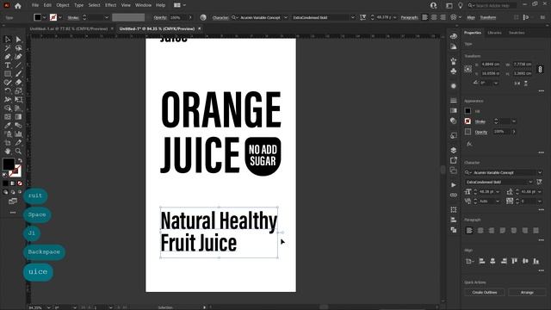Screen dimensions: 551x310
Task: Toggle center paragraph alignment in Properties panel
Action: (x=480, y=231)
